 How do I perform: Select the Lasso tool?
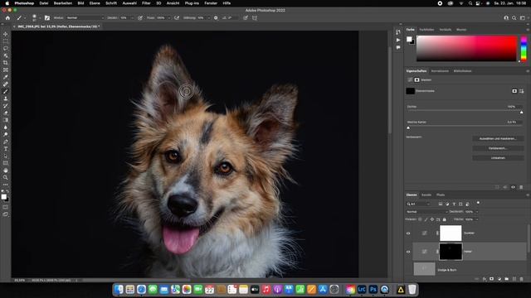point(6,48)
